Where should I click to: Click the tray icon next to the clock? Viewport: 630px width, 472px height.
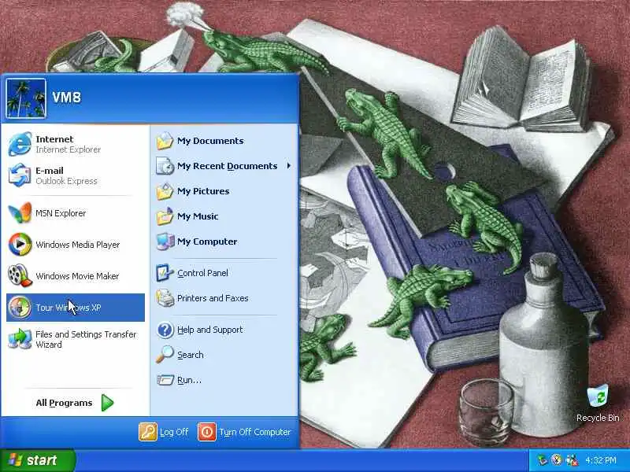coord(572,460)
